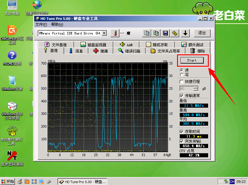Toggle the 存取时间 checkbox
The height and width of the screenshot is (185, 248).
click(181, 132)
